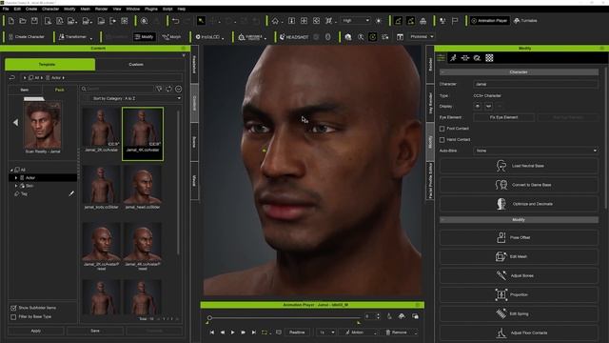Click the New Project icon
609x343 pixels.
click(10, 21)
